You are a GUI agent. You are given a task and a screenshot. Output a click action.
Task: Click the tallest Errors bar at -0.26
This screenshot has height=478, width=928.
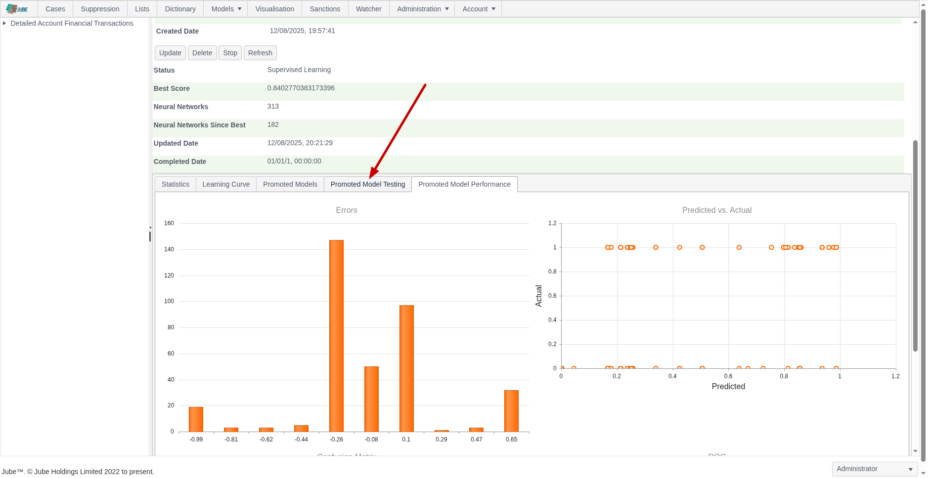tap(336, 336)
